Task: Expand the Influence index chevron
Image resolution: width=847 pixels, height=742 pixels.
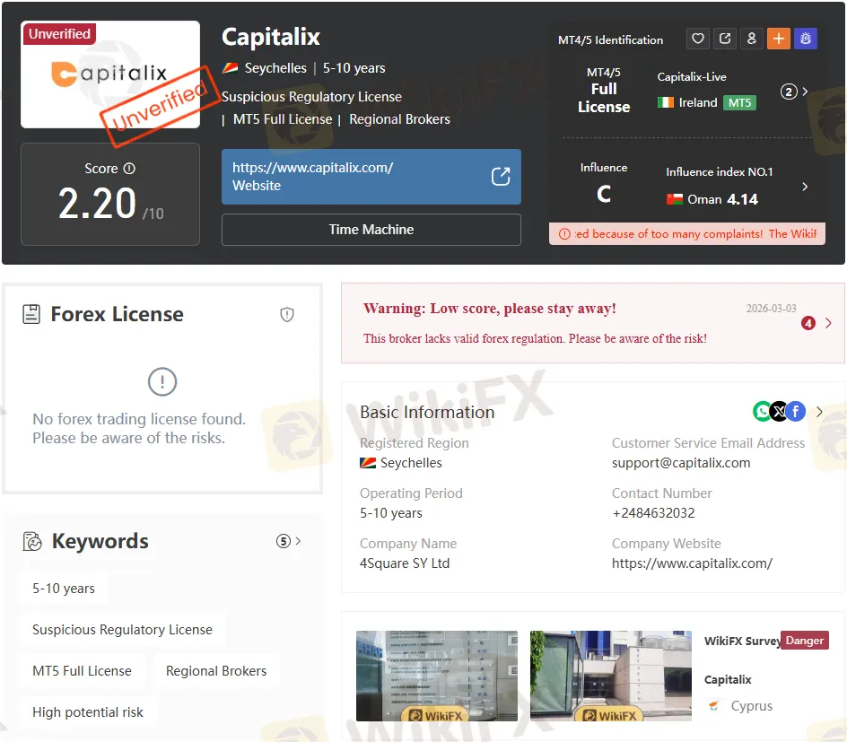Action: [806, 187]
